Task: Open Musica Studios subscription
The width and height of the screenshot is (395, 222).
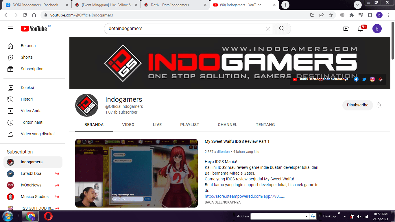Action: pos(33,197)
